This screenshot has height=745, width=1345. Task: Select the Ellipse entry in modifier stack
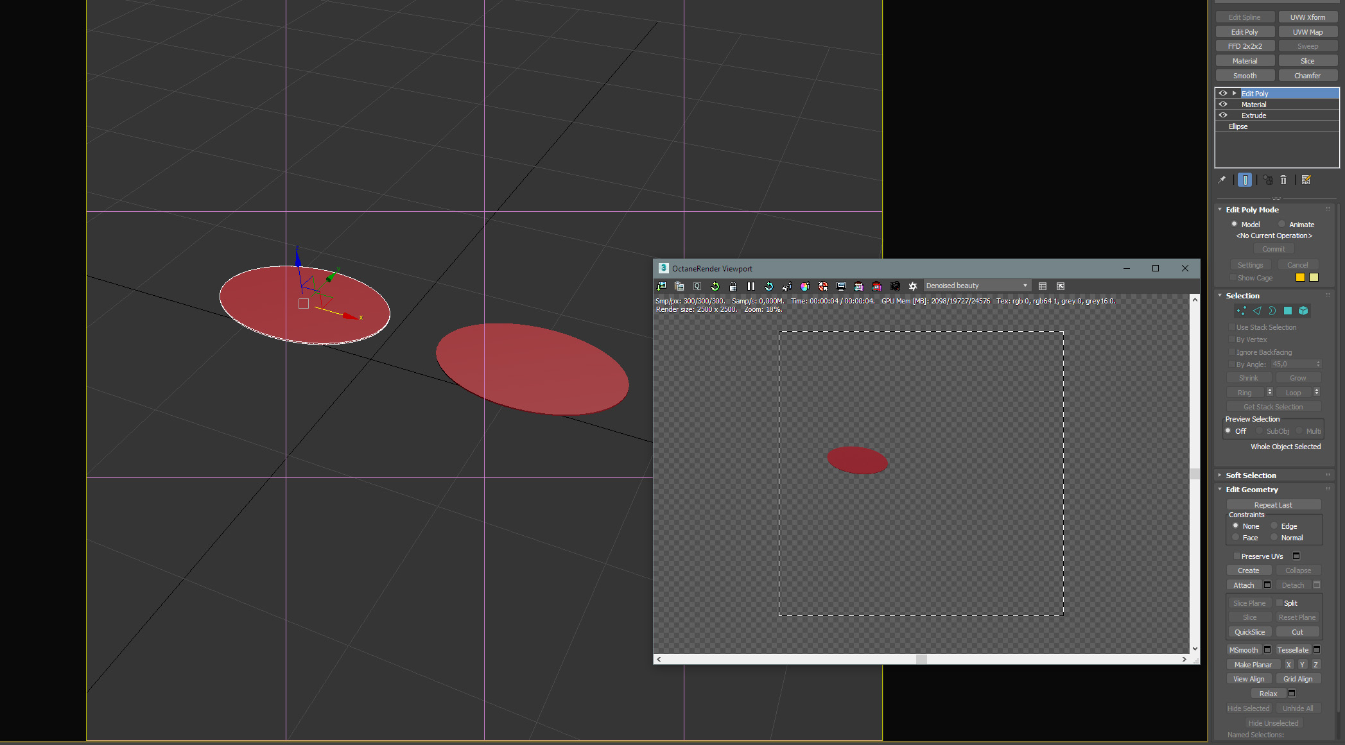[1238, 126]
